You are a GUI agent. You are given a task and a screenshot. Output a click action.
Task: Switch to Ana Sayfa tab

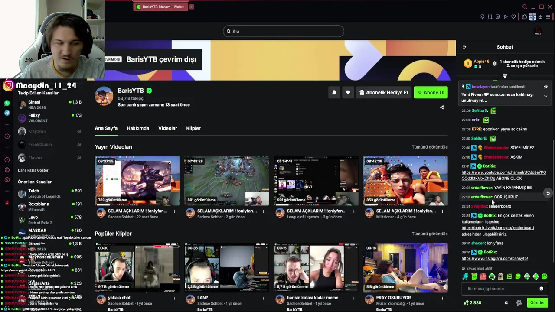point(106,128)
